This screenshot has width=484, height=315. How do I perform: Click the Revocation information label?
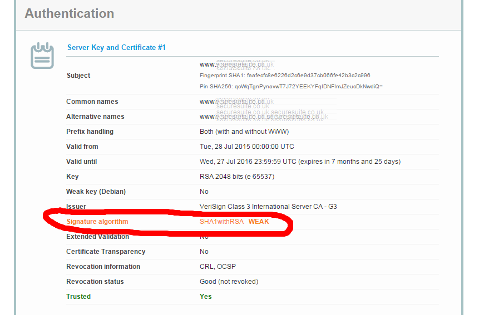click(103, 267)
